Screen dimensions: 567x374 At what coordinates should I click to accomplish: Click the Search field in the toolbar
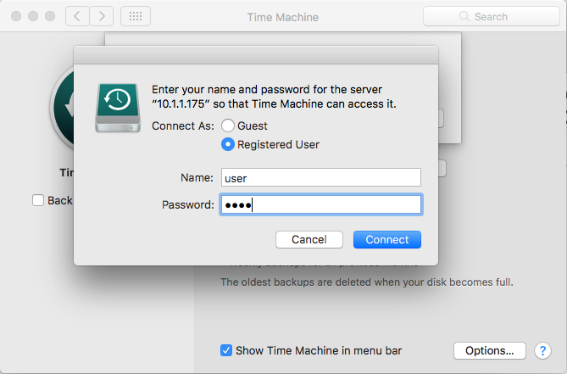[x=492, y=16]
